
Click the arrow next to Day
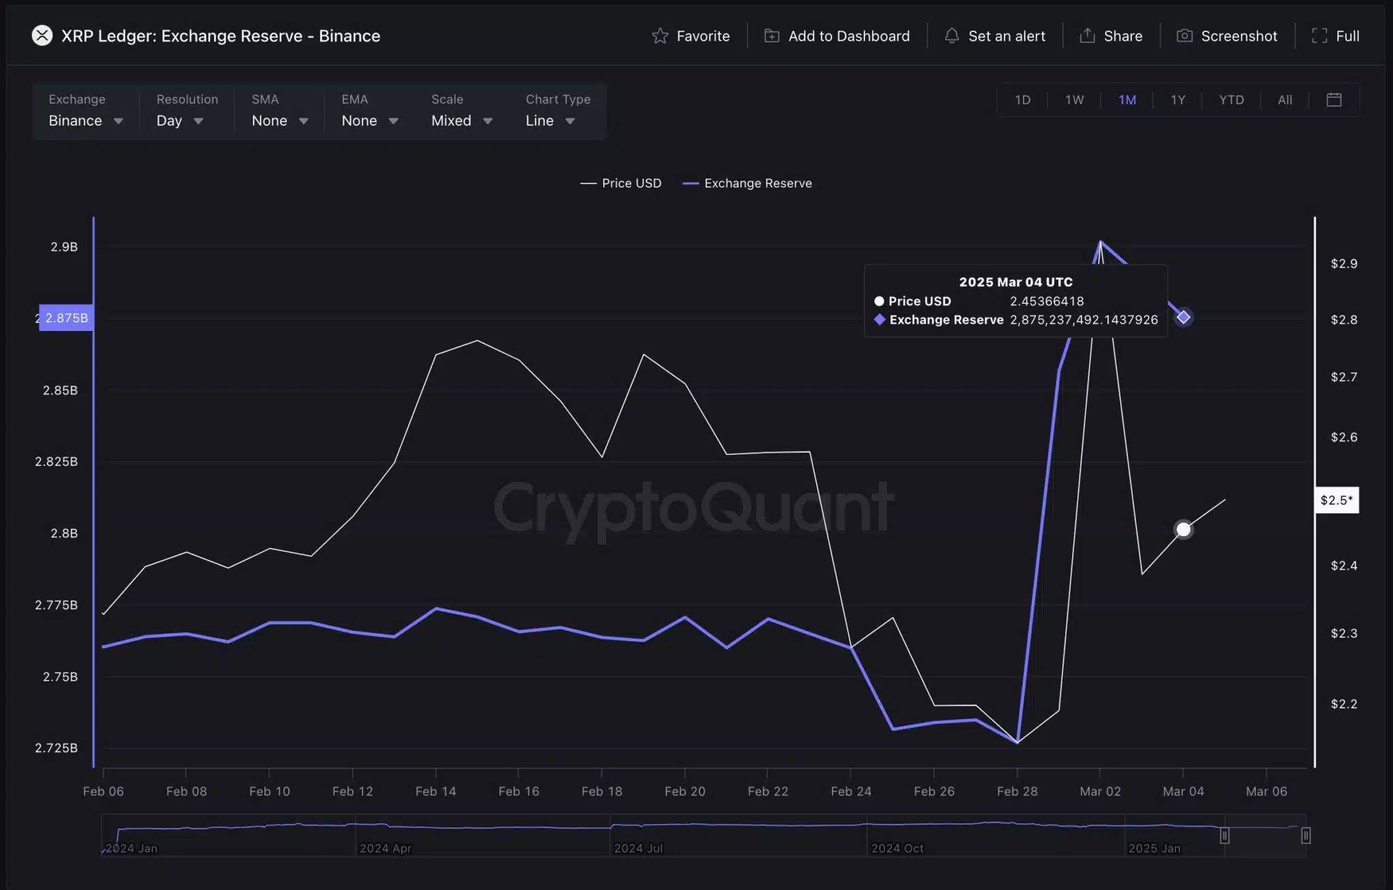click(x=199, y=121)
